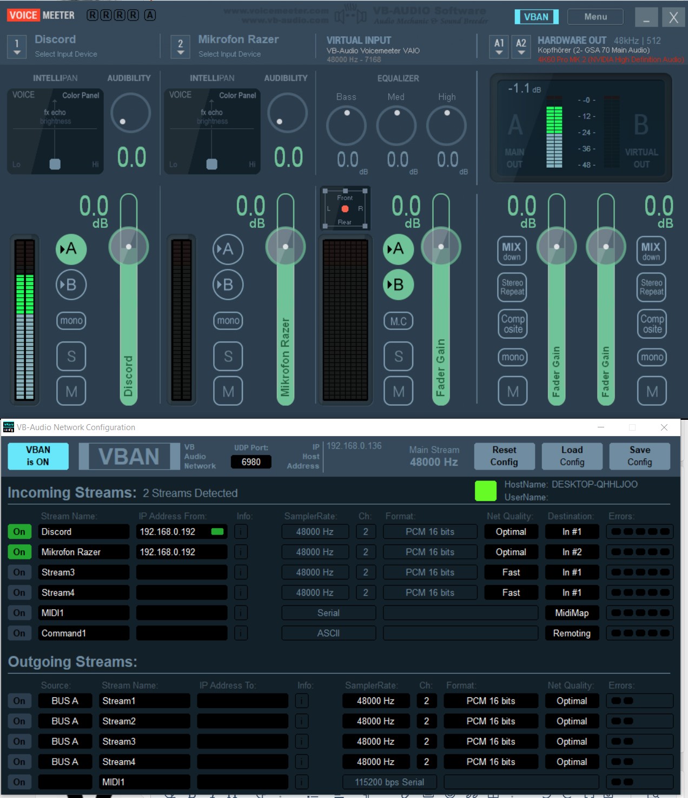
Task: Open A2 hardware output selector
Action: 521,47
